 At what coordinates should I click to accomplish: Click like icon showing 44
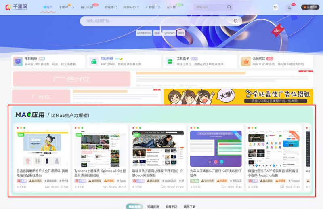237,187
